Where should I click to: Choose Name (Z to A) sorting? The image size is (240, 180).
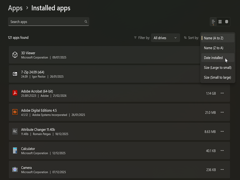click(x=214, y=48)
